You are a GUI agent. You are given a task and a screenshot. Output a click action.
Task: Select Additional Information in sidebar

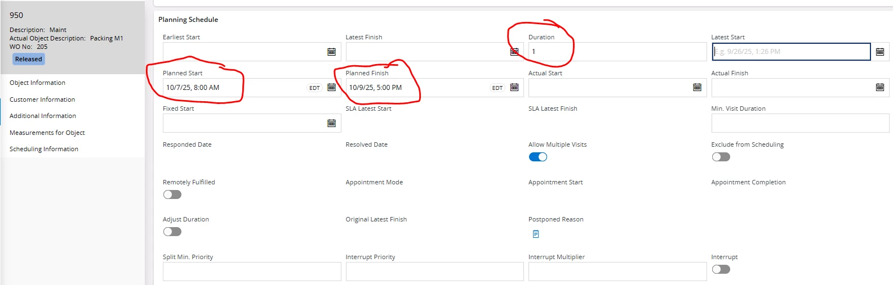pos(43,116)
